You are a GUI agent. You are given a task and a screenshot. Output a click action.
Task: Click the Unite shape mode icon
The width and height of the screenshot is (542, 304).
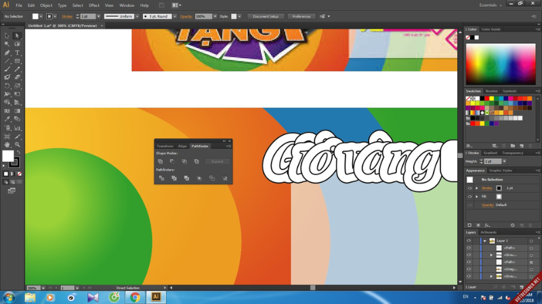coord(160,161)
